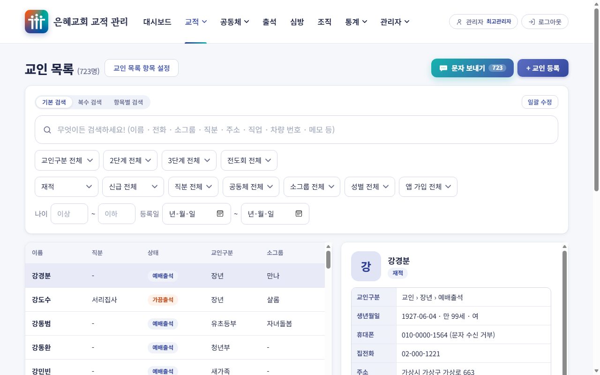Image resolution: width=600 pixels, height=375 pixels.
Task: Open 소그룹 전체 dropdown
Action: pyautogui.click(x=312, y=187)
